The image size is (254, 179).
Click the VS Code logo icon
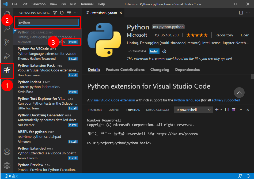click(x=5, y=4)
